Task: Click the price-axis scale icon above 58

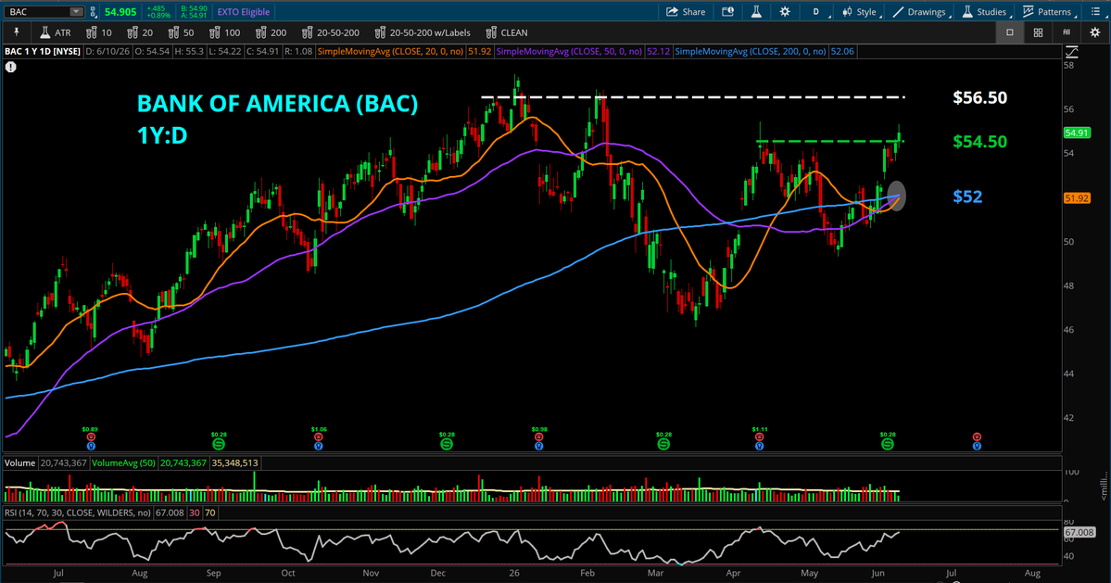Action: click(x=1072, y=52)
